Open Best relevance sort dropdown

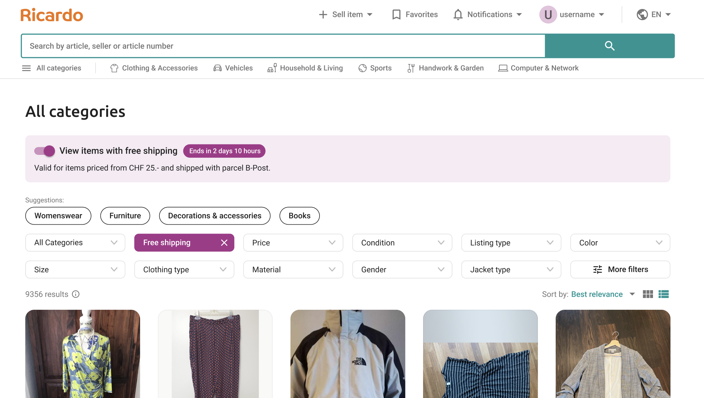click(602, 294)
